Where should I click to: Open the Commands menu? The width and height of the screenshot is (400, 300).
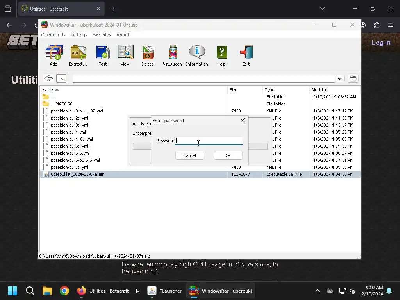(x=53, y=35)
